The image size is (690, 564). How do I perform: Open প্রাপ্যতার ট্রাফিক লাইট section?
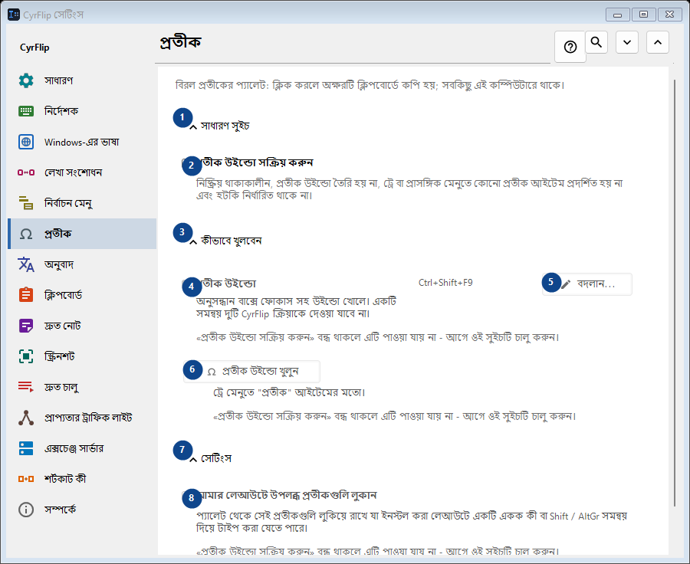pos(82,418)
